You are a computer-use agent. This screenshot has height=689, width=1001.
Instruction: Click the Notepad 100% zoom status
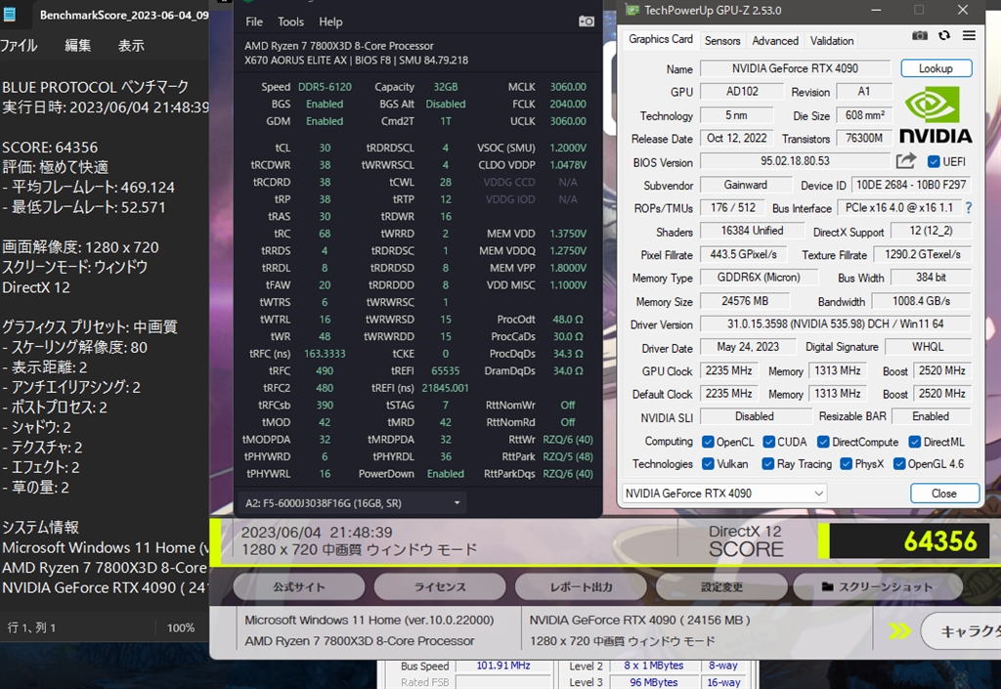181,627
